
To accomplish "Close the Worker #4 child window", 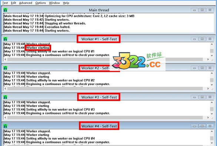I will click(210, 126).
